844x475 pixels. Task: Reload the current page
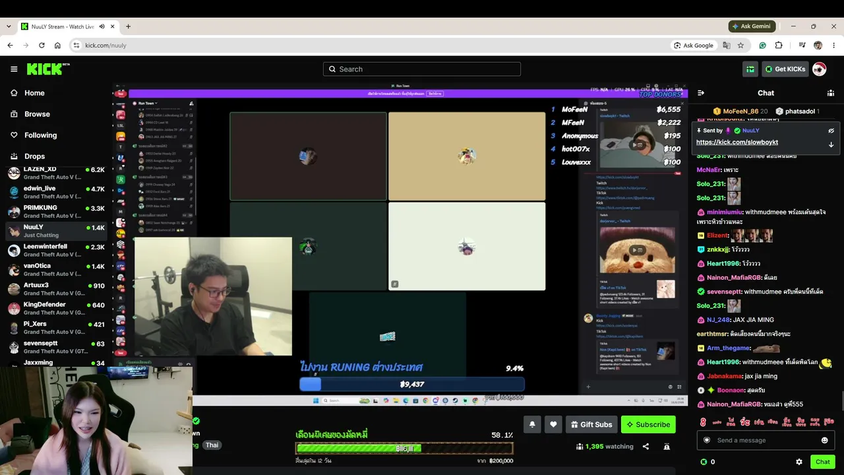tap(42, 46)
